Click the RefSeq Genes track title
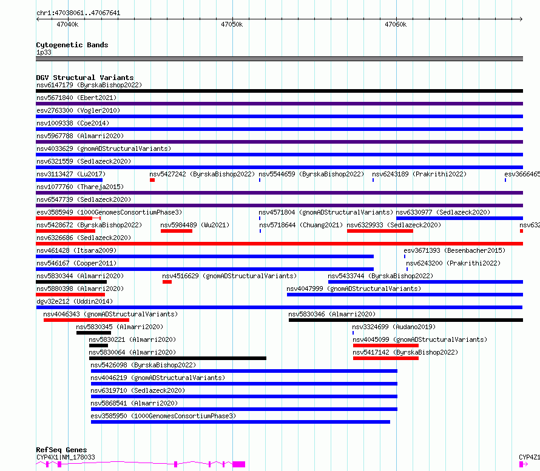 (x=61, y=450)
